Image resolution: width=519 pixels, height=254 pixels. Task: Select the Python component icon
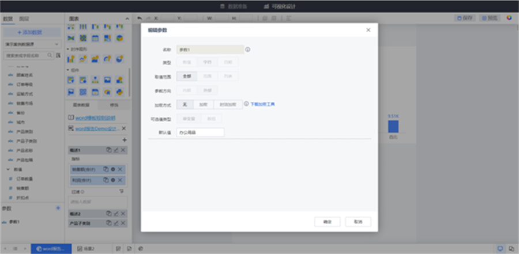(119, 92)
